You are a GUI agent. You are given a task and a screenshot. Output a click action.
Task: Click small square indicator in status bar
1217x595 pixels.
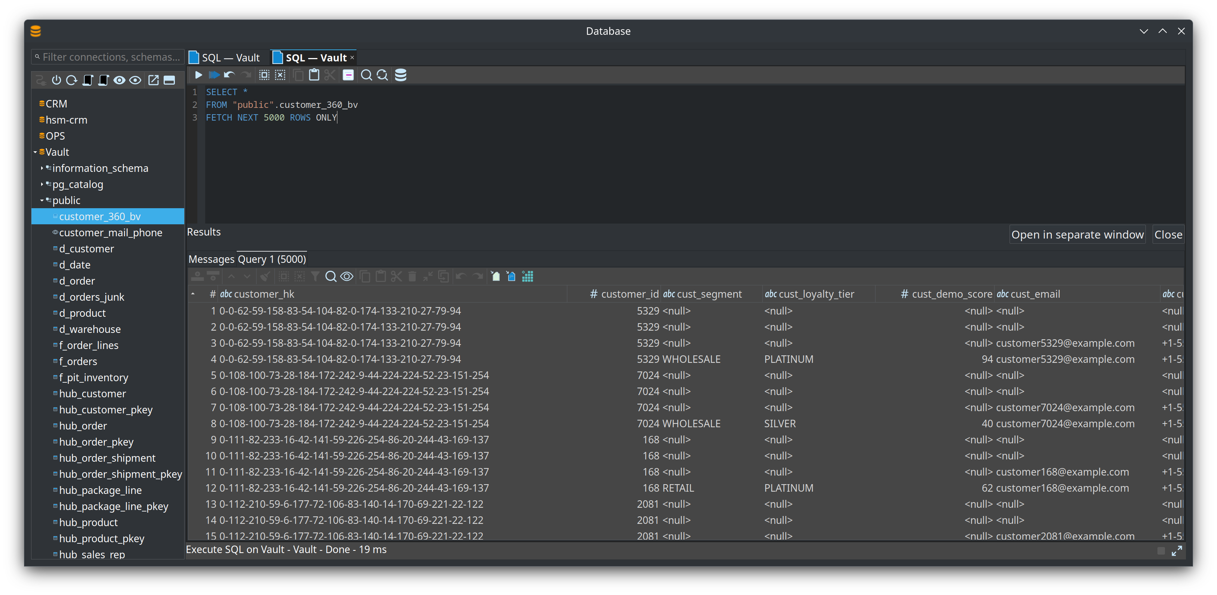(x=1161, y=550)
